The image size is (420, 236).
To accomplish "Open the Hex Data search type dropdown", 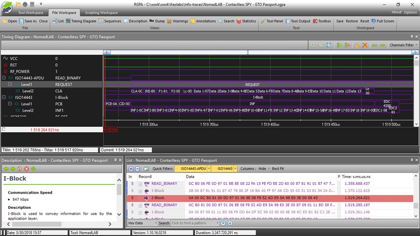I will (143, 223).
